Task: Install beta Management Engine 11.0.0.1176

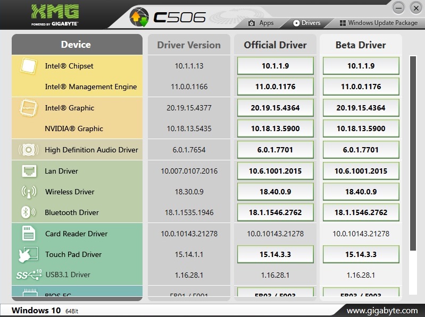Action: pyautogui.click(x=361, y=87)
